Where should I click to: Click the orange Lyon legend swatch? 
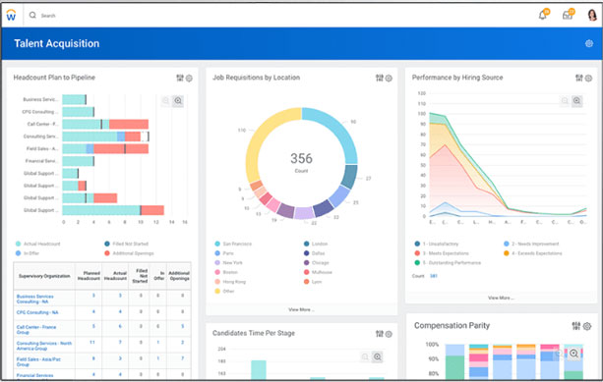pyautogui.click(x=307, y=282)
